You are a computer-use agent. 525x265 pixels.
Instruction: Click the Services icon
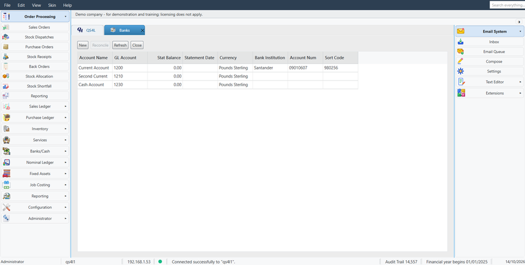(x=6, y=140)
